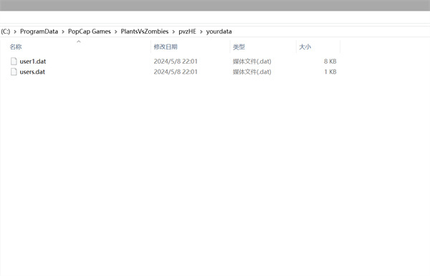Viewport: 430px width, 276px height.
Task: Select the user1.dat file icon
Action: [14, 61]
